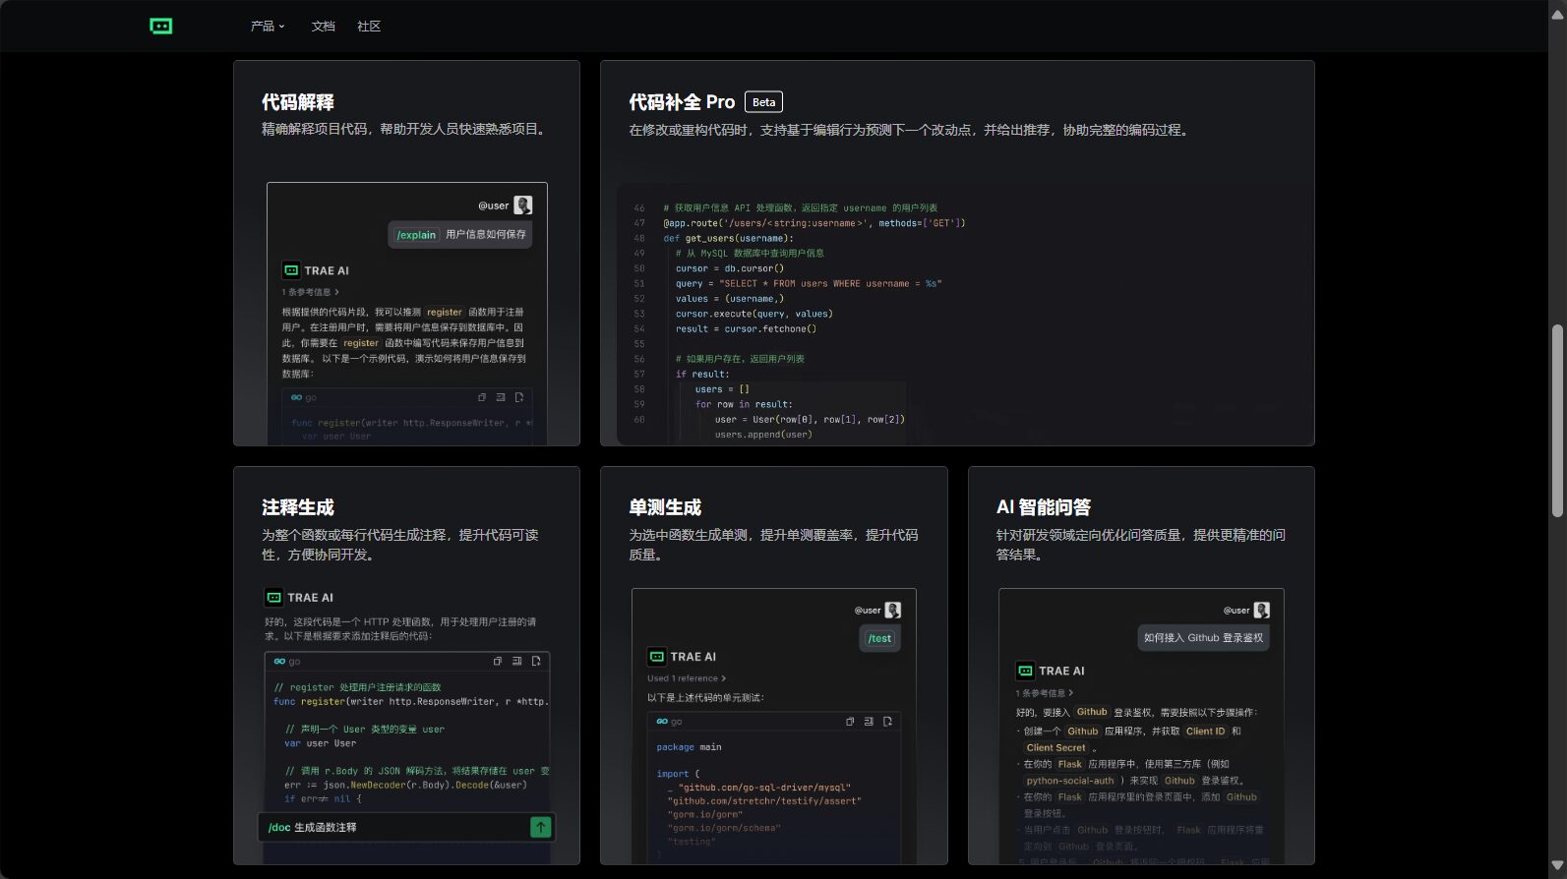Click the Beta badge next to 代码补全 Pro
This screenshot has width=1567, height=879.
click(763, 102)
